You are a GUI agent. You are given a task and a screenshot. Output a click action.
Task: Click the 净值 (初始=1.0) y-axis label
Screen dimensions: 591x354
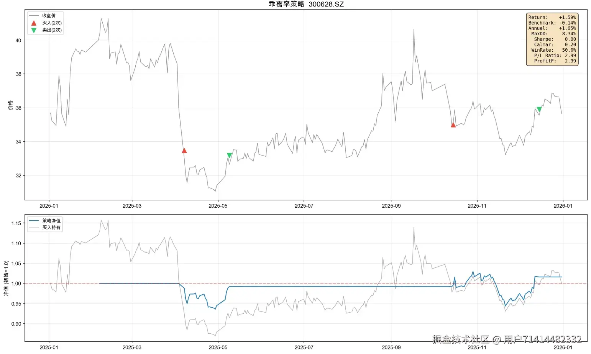tap(6, 278)
